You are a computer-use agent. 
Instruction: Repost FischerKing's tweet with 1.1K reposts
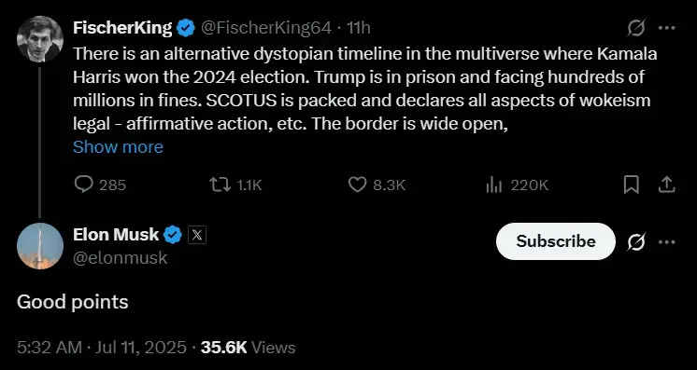[220, 185]
